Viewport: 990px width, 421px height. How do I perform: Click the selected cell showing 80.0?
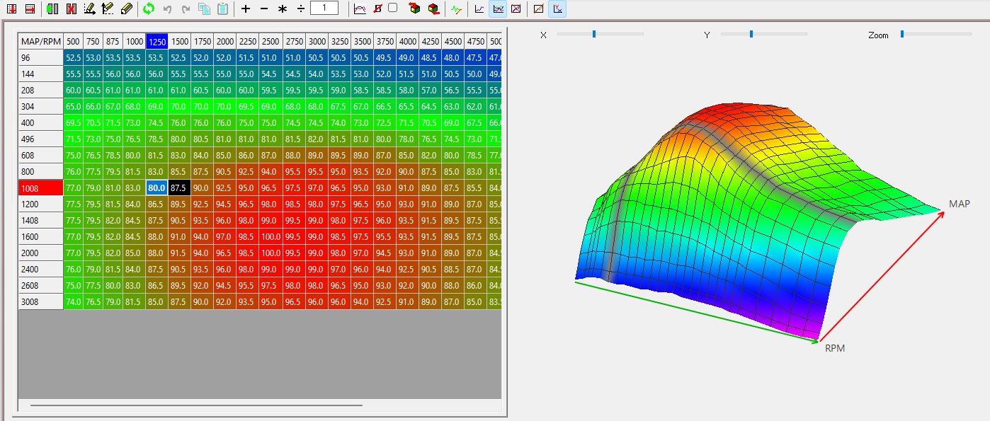[157, 188]
